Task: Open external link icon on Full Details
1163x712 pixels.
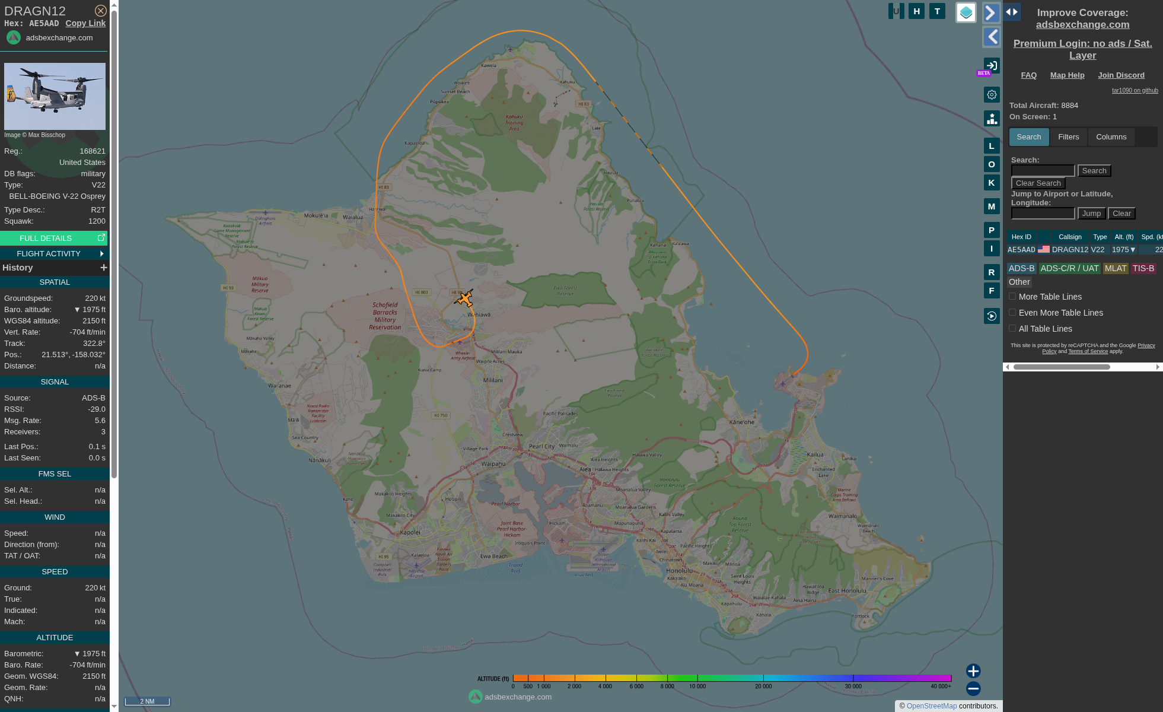Action: [101, 237]
